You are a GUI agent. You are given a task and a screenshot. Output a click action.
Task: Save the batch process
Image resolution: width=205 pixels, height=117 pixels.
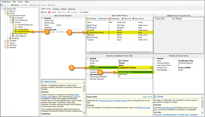click(x=44, y=12)
